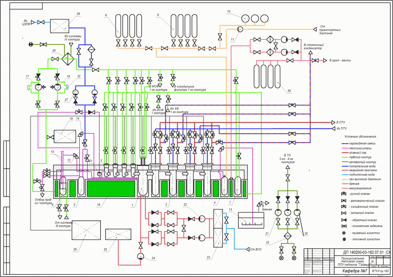Image resolution: width=393 pixels, height=277 pixels.
Task: Click the 'Принципиальная тепловая схема' title text
Action: pos(352,260)
